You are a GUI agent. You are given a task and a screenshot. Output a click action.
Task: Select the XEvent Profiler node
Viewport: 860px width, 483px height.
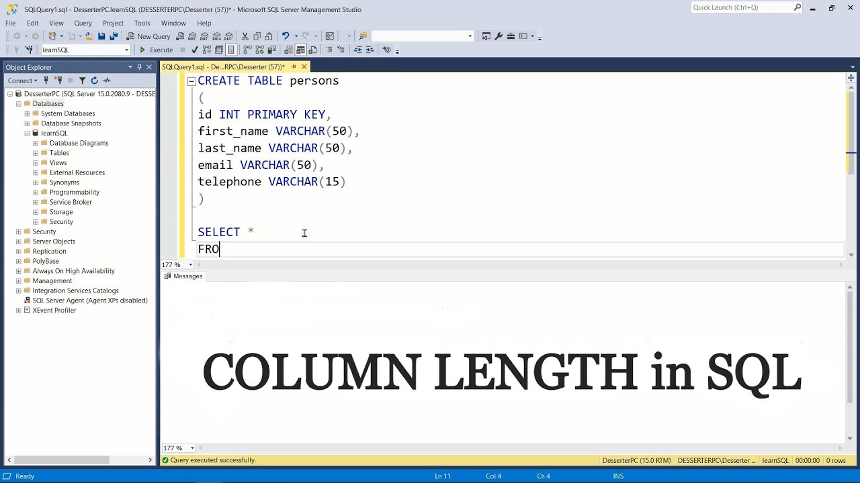54,310
